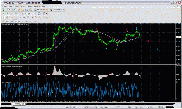Open the Data Window crosshair-target icon
Screen dimensions: 182x109
[x=19, y=10]
